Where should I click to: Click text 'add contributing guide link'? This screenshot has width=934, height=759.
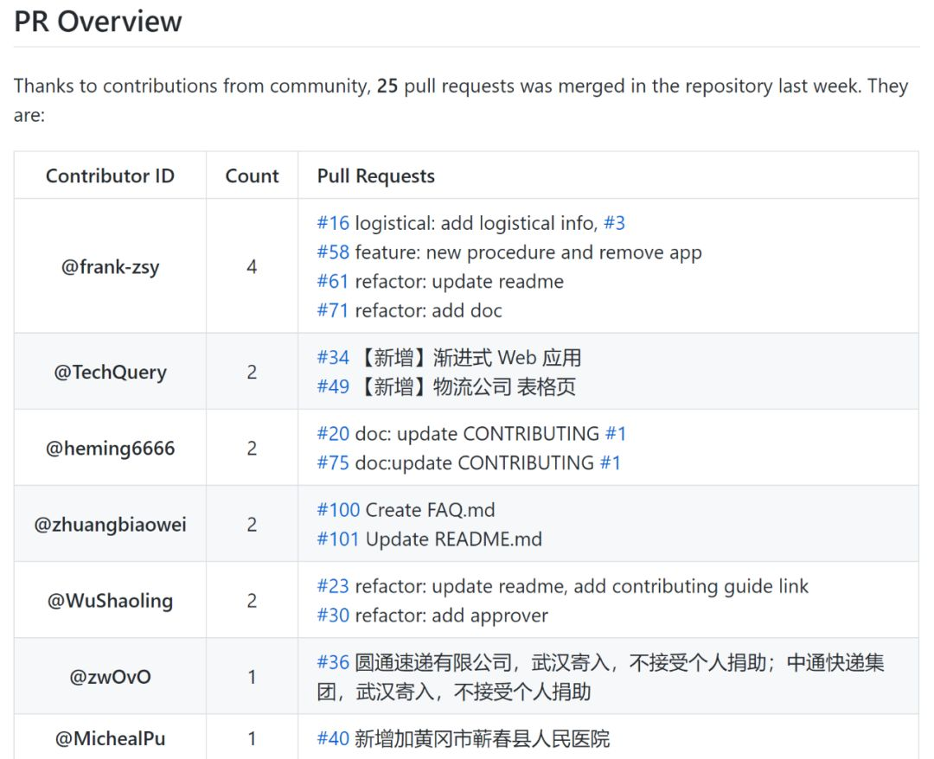pyautogui.click(x=692, y=586)
